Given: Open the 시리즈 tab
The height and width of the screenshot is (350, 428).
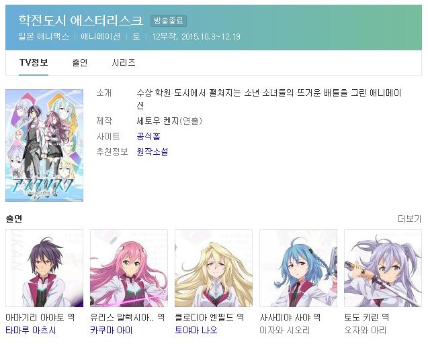Looking at the screenshot, I should [124, 62].
